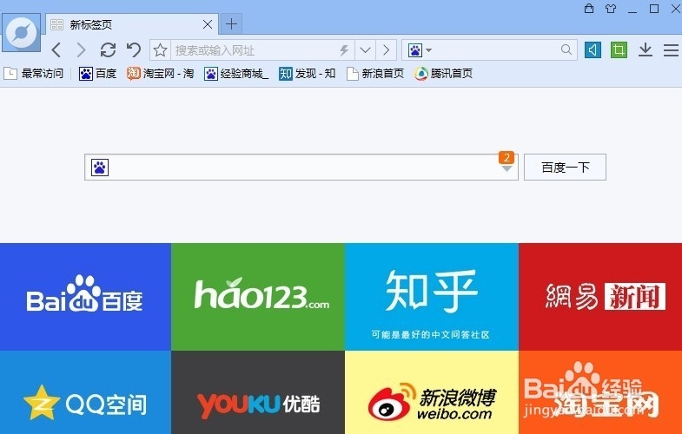Click the browser compass logo icon
The height and width of the screenshot is (434, 682).
point(22,33)
